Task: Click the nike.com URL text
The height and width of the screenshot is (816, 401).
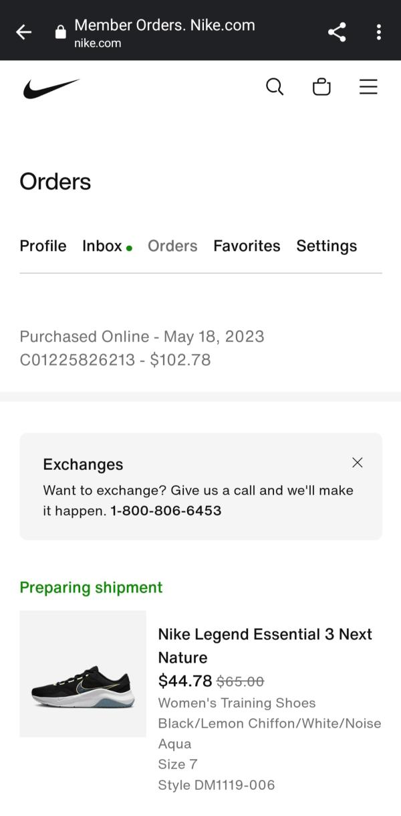Action: [98, 44]
